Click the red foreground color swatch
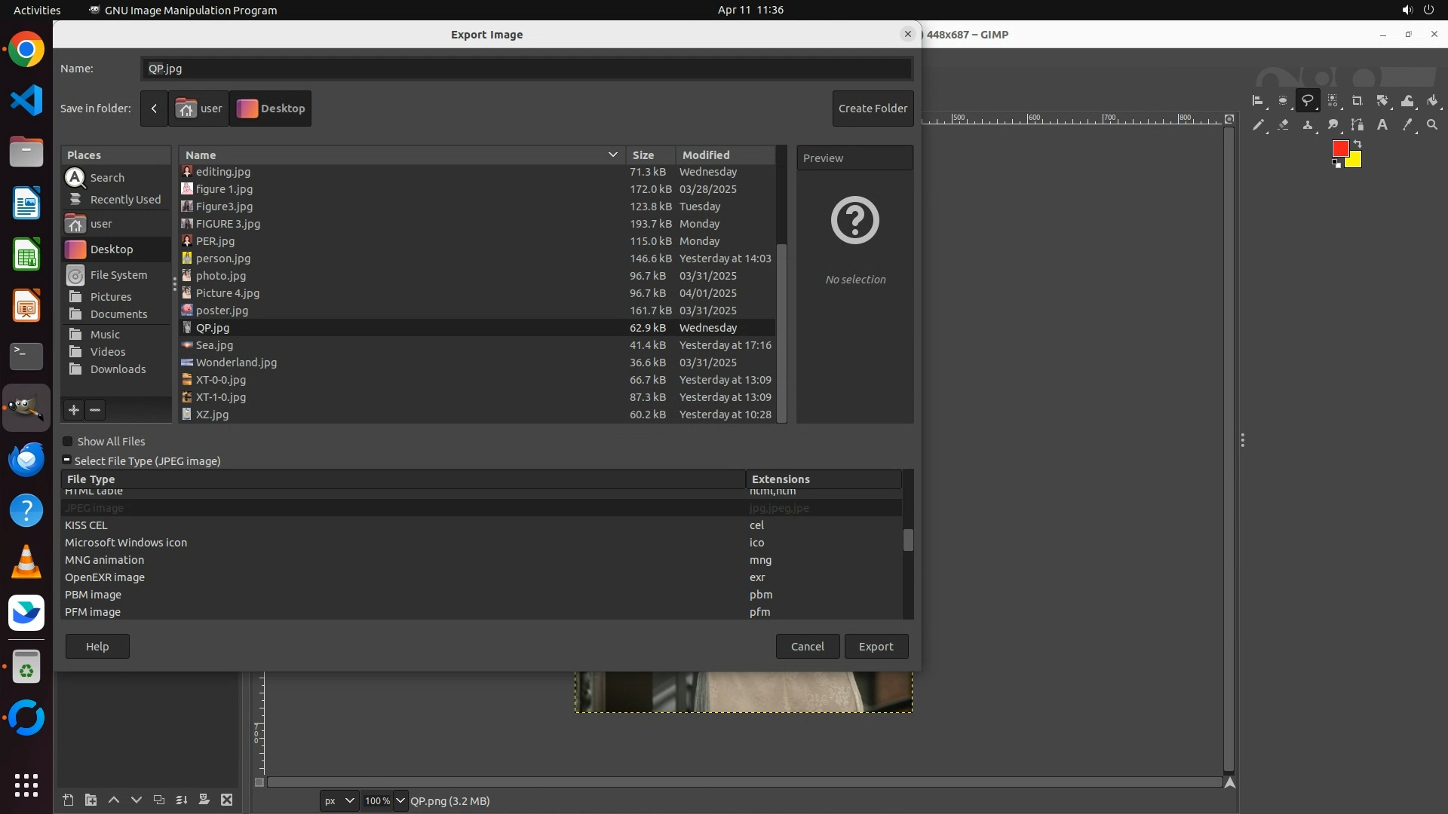1448x814 pixels. click(1339, 148)
